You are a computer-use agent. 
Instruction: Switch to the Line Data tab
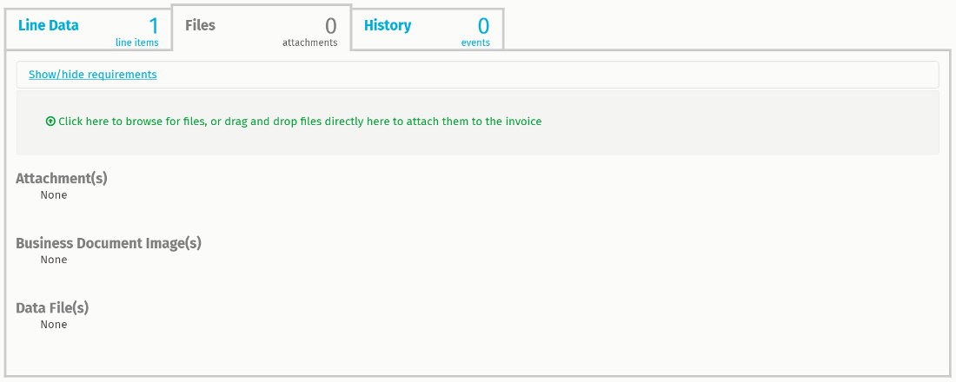(49, 25)
